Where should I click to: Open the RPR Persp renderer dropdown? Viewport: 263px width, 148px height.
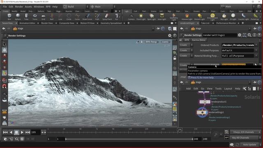(152, 42)
